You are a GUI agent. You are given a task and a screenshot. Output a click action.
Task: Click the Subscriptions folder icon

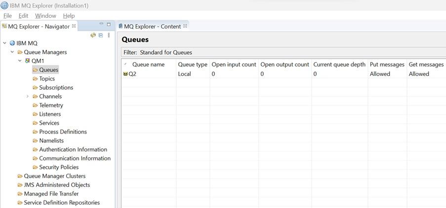(35, 87)
